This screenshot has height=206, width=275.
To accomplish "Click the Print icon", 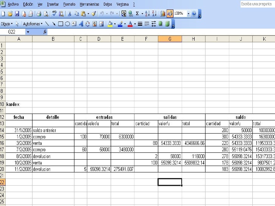I will coord(39,14).
